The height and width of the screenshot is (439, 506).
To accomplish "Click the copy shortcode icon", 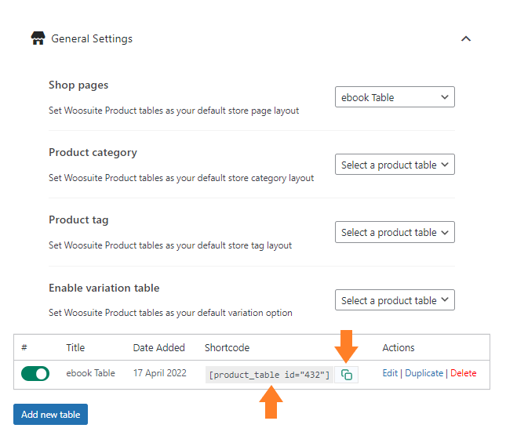I will pos(346,375).
